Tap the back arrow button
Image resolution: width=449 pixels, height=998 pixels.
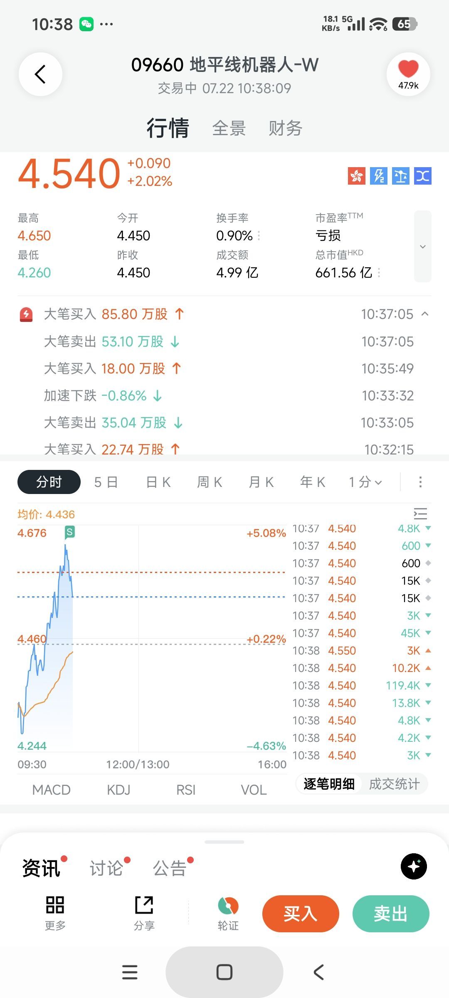point(40,74)
